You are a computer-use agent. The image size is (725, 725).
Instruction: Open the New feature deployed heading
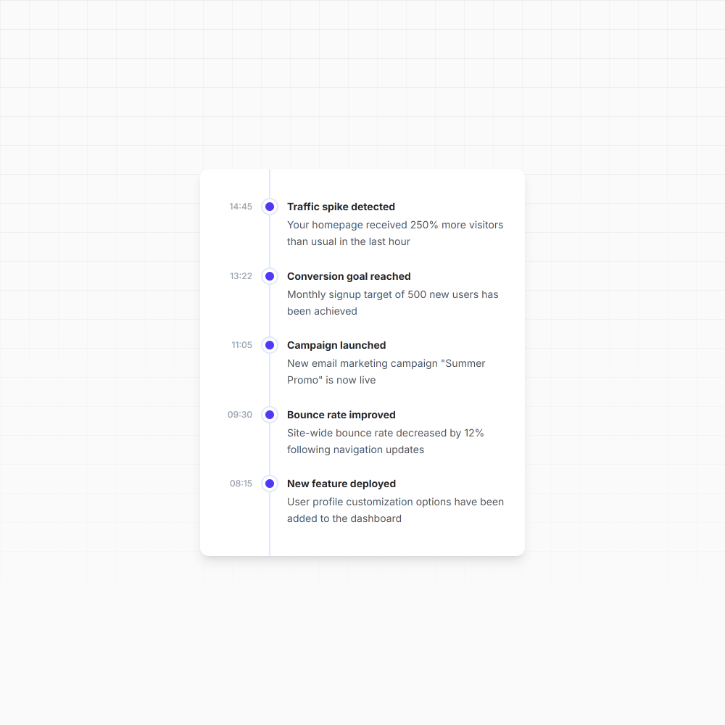(341, 484)
